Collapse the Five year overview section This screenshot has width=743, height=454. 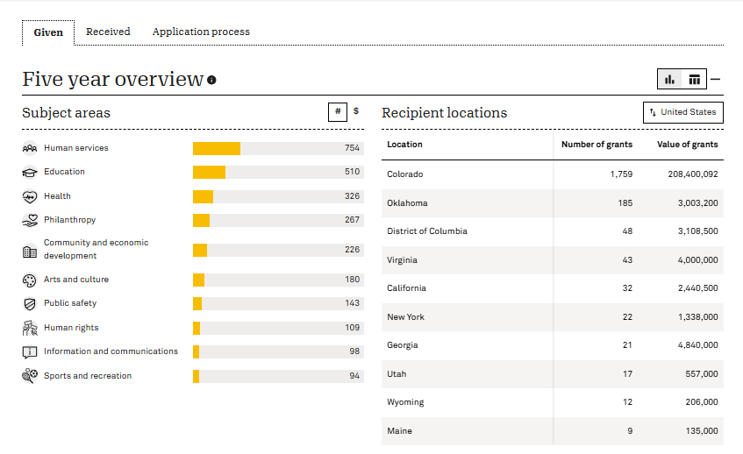click(x=716, y=80)
